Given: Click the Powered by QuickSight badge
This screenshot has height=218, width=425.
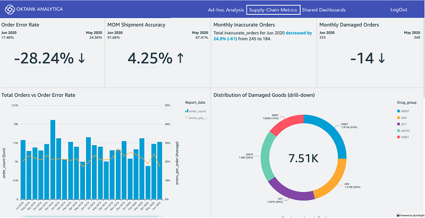Looking at the screenshot, I should click(410, 215).
